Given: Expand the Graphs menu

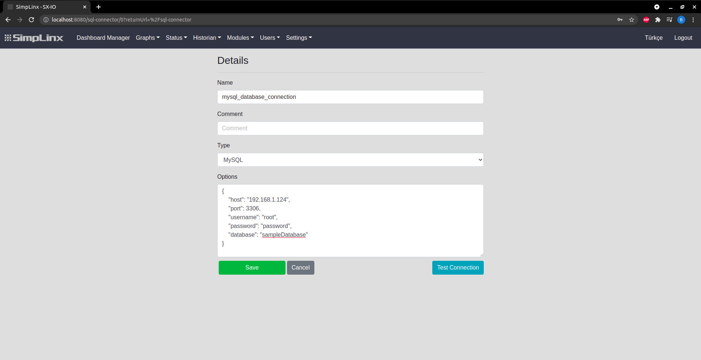Looking at the screenshot, I should coord(148,38).
